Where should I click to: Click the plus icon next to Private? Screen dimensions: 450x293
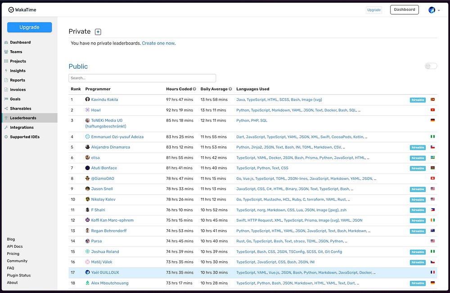tap(98, 32)
